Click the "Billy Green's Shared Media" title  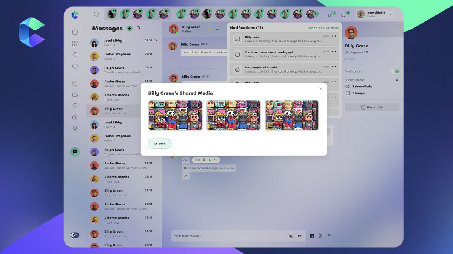tap(180, 93)
